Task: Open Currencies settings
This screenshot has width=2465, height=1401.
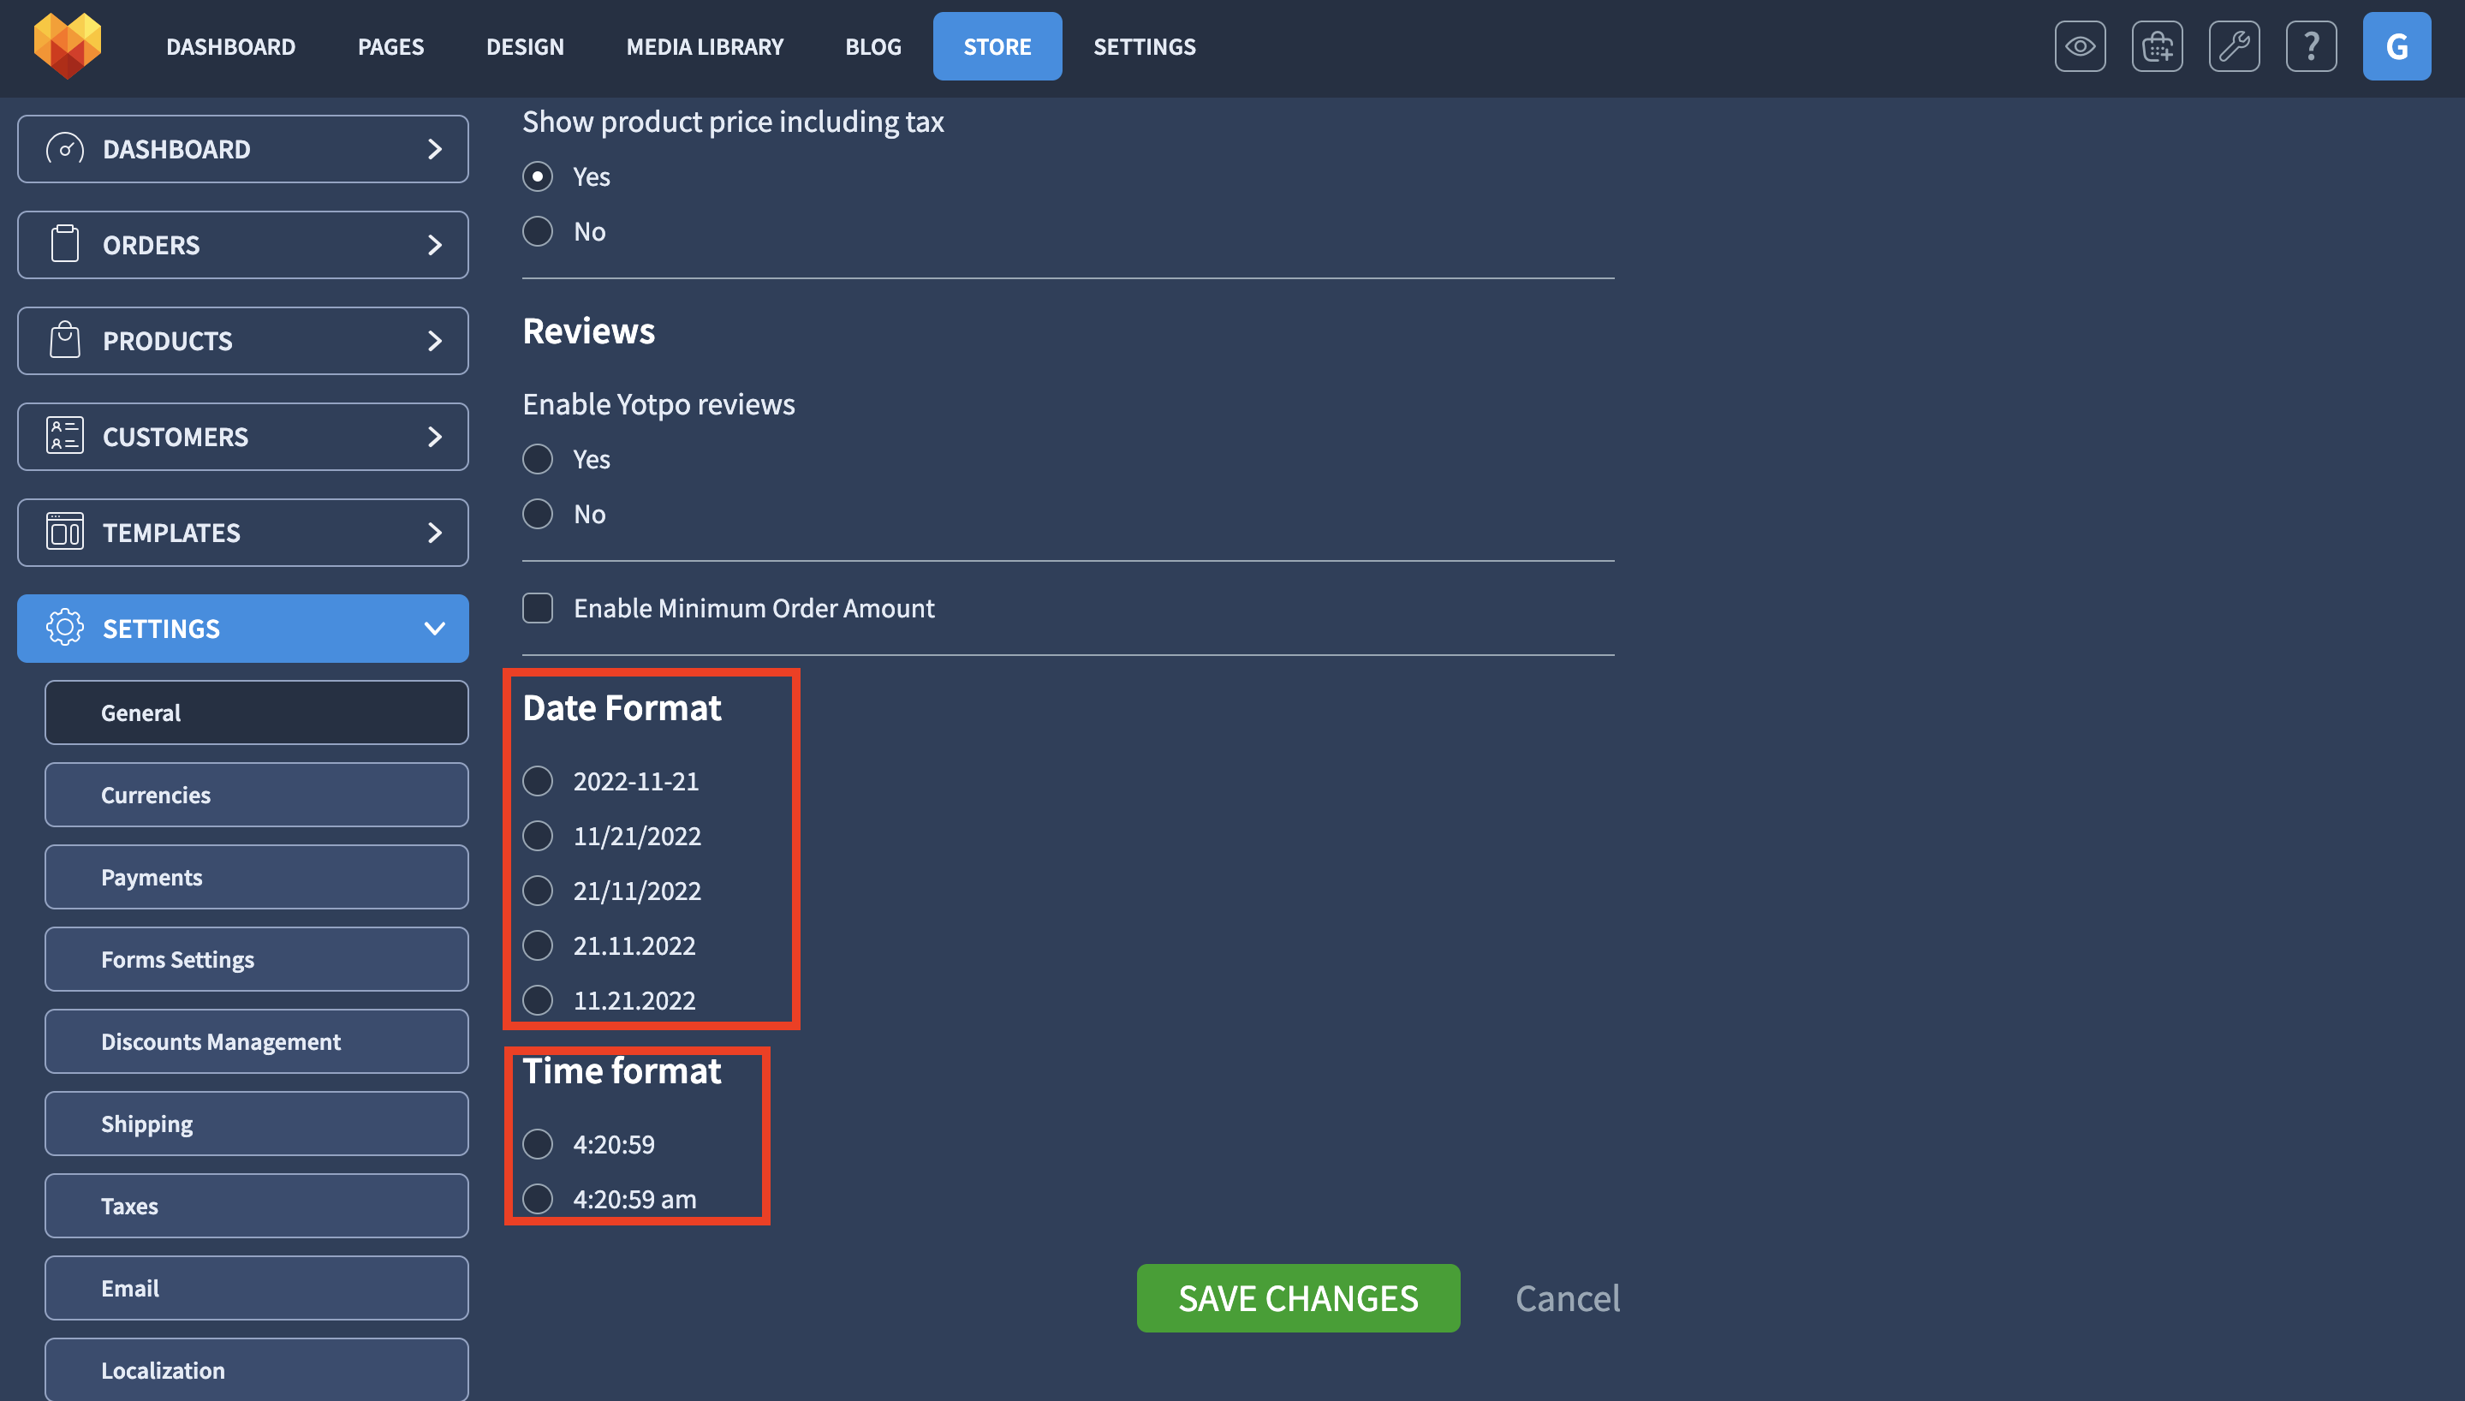Action: (257, 795)
